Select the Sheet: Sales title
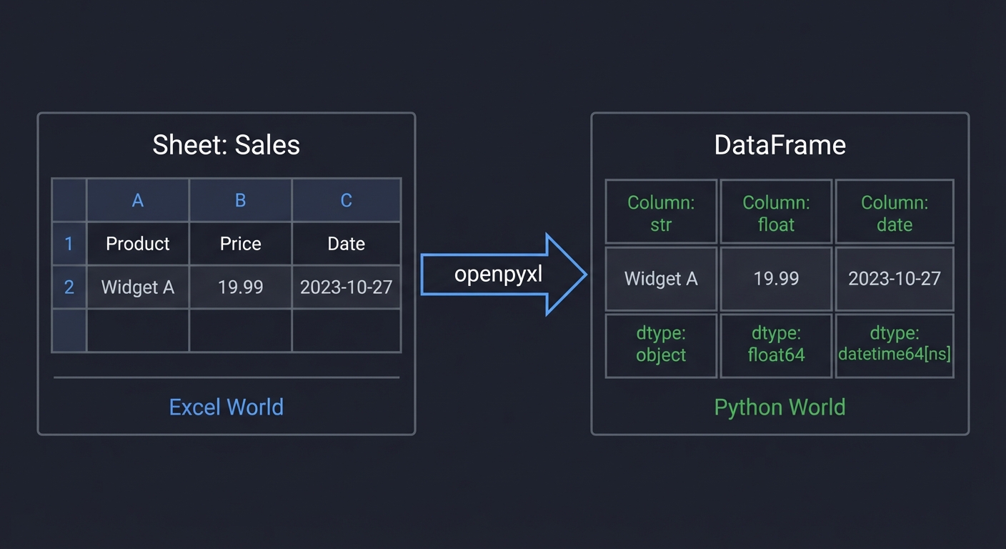This screenshot has height=549, width=1006. 226,144
